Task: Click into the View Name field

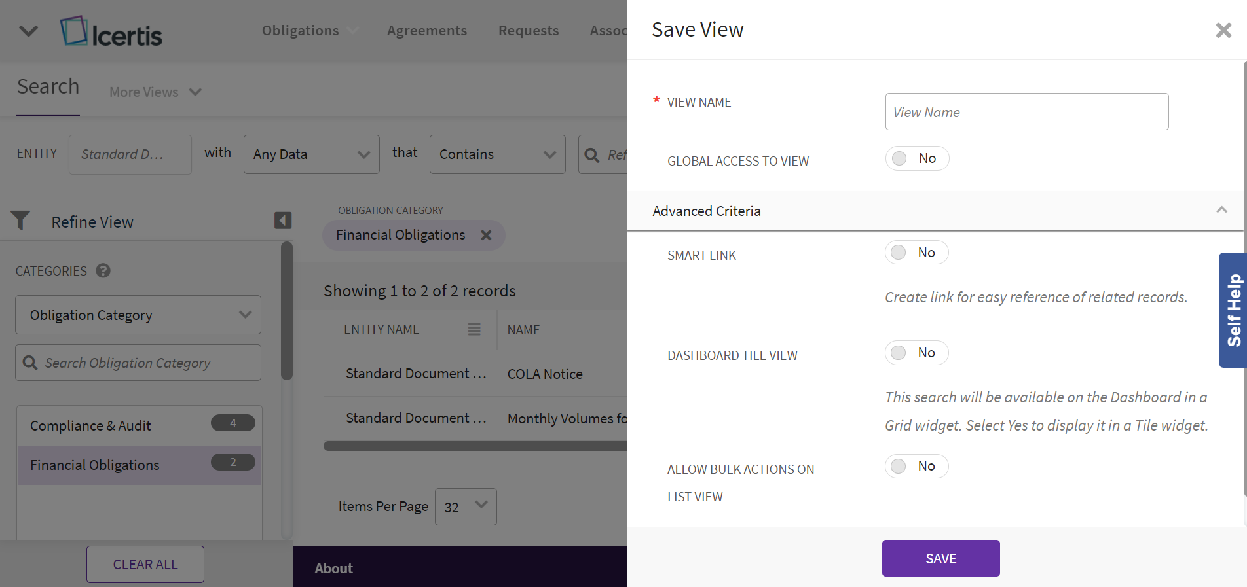Action: pos(1026,112)
